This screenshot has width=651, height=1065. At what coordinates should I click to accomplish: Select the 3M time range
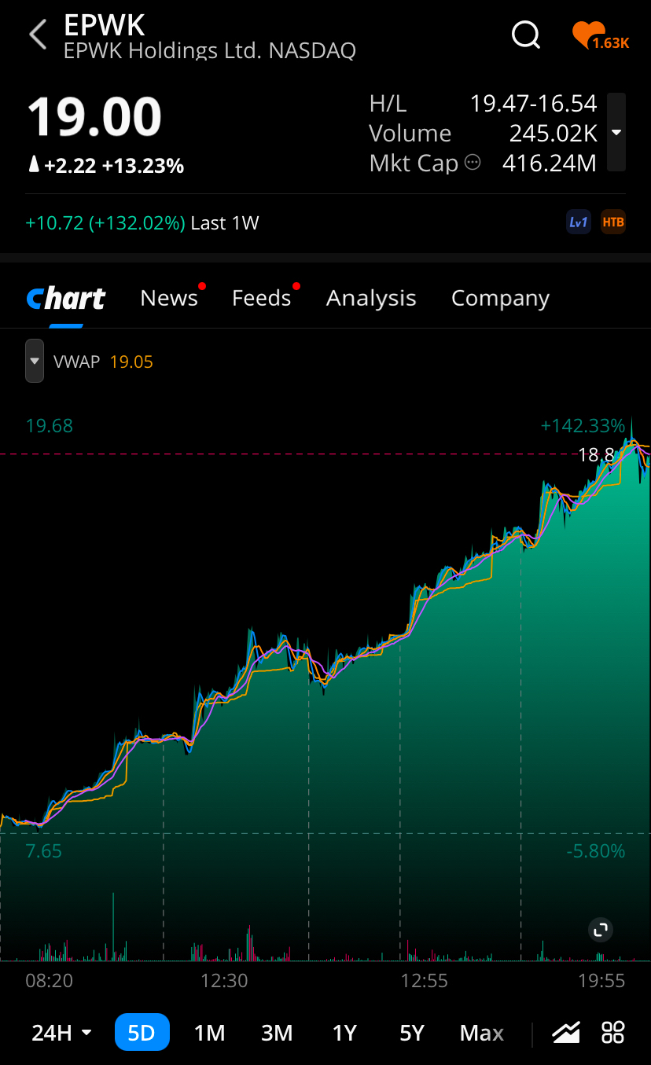pos(277,1032)
